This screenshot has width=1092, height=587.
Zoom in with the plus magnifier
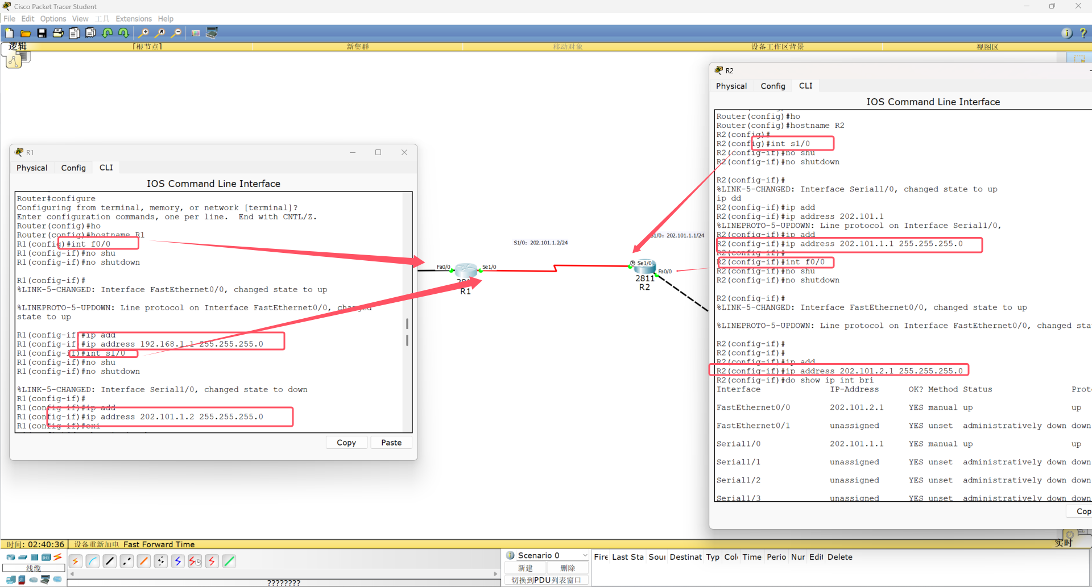coord(143,34)
